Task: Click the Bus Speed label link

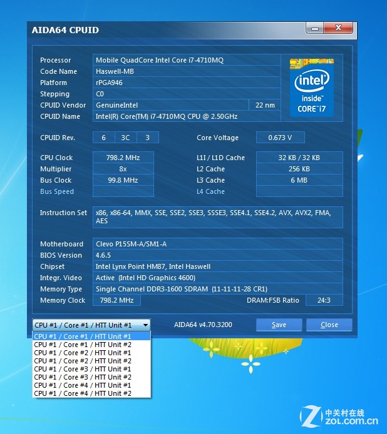Action: click(x=57, y=191)
